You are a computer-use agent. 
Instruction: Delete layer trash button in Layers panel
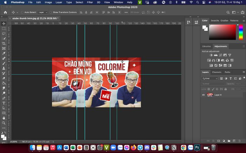[x=239, y=141]
